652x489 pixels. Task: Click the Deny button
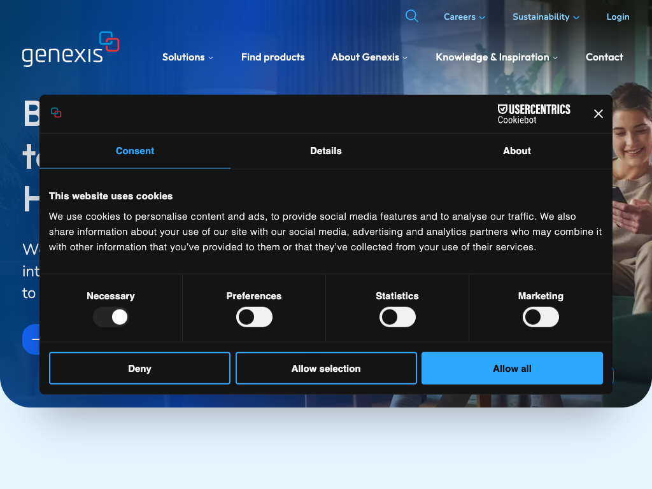coord(139,369)
